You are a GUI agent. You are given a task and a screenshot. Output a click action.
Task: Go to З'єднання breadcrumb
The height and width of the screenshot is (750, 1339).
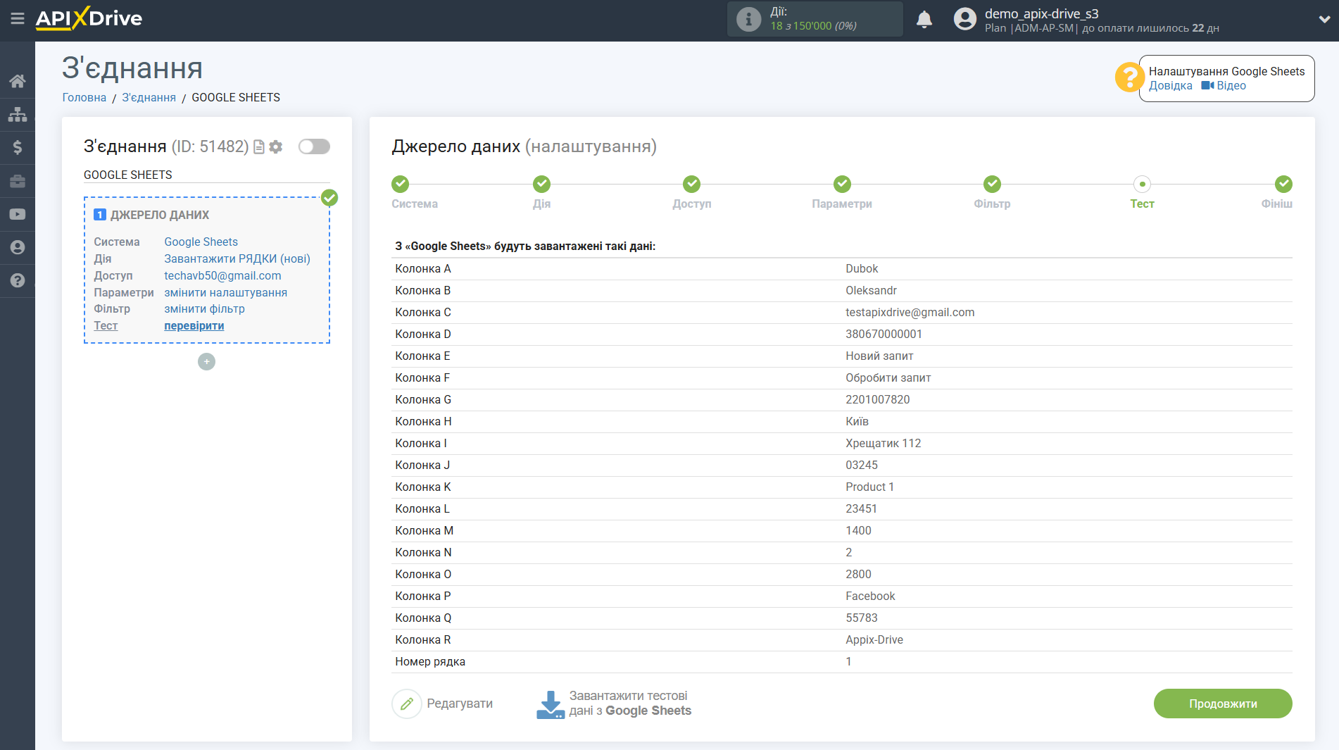coord(149,97)
